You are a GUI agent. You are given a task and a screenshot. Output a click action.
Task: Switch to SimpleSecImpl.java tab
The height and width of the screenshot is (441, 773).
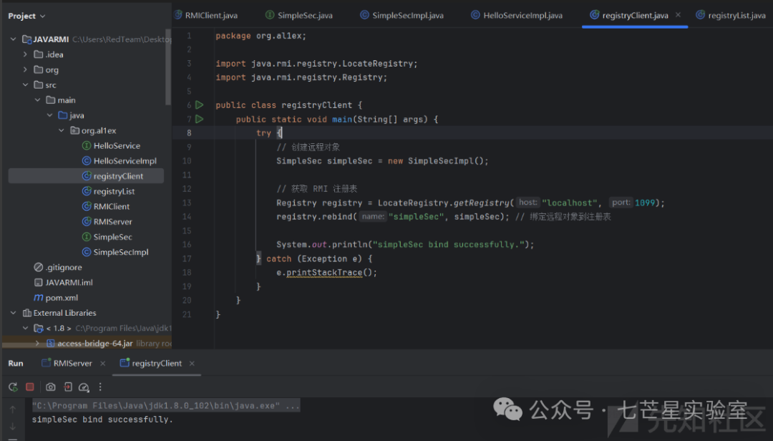tap(402, 15)
